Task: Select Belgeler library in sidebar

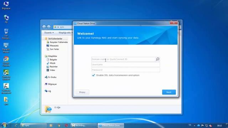Action: 52,60
